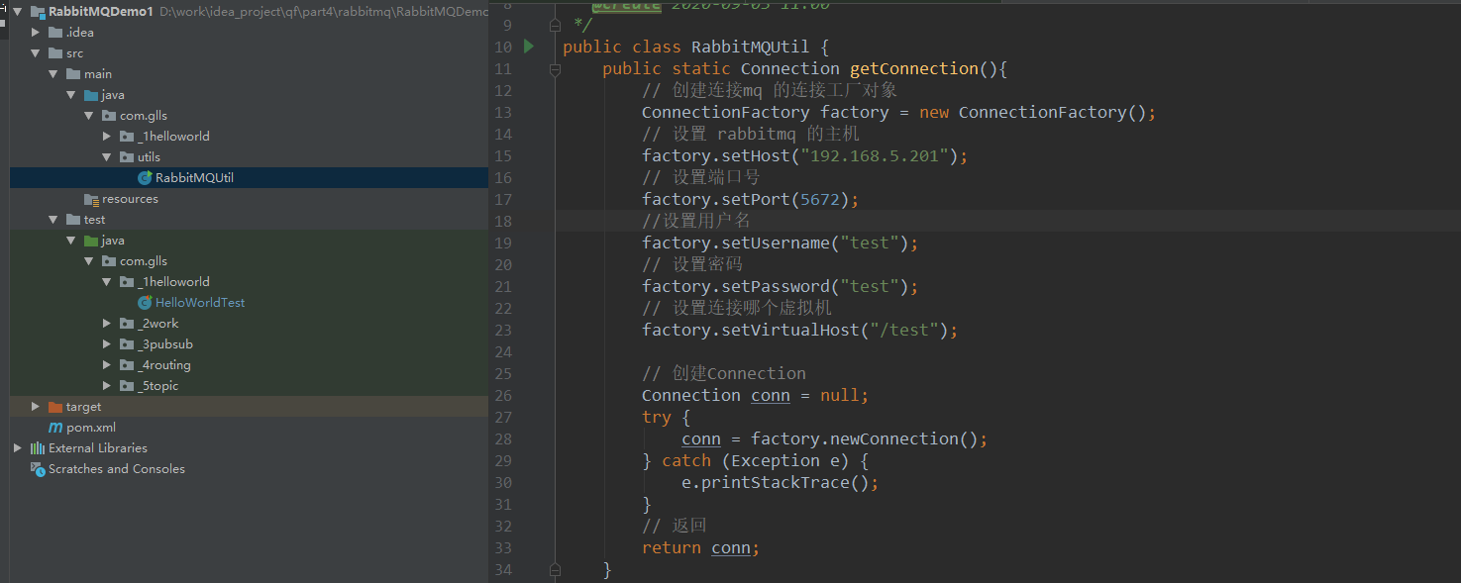Select the pom.xml file label
Image resolution: width=1461 pixels, height=583 pixels.
tap(91, 428)
